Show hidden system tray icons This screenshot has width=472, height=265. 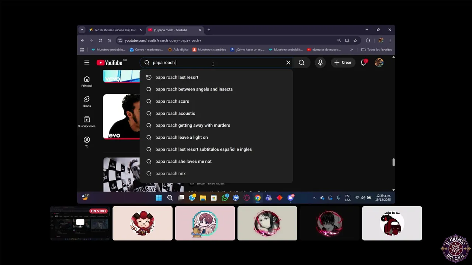pyautogui.click(x=314, y=198)
